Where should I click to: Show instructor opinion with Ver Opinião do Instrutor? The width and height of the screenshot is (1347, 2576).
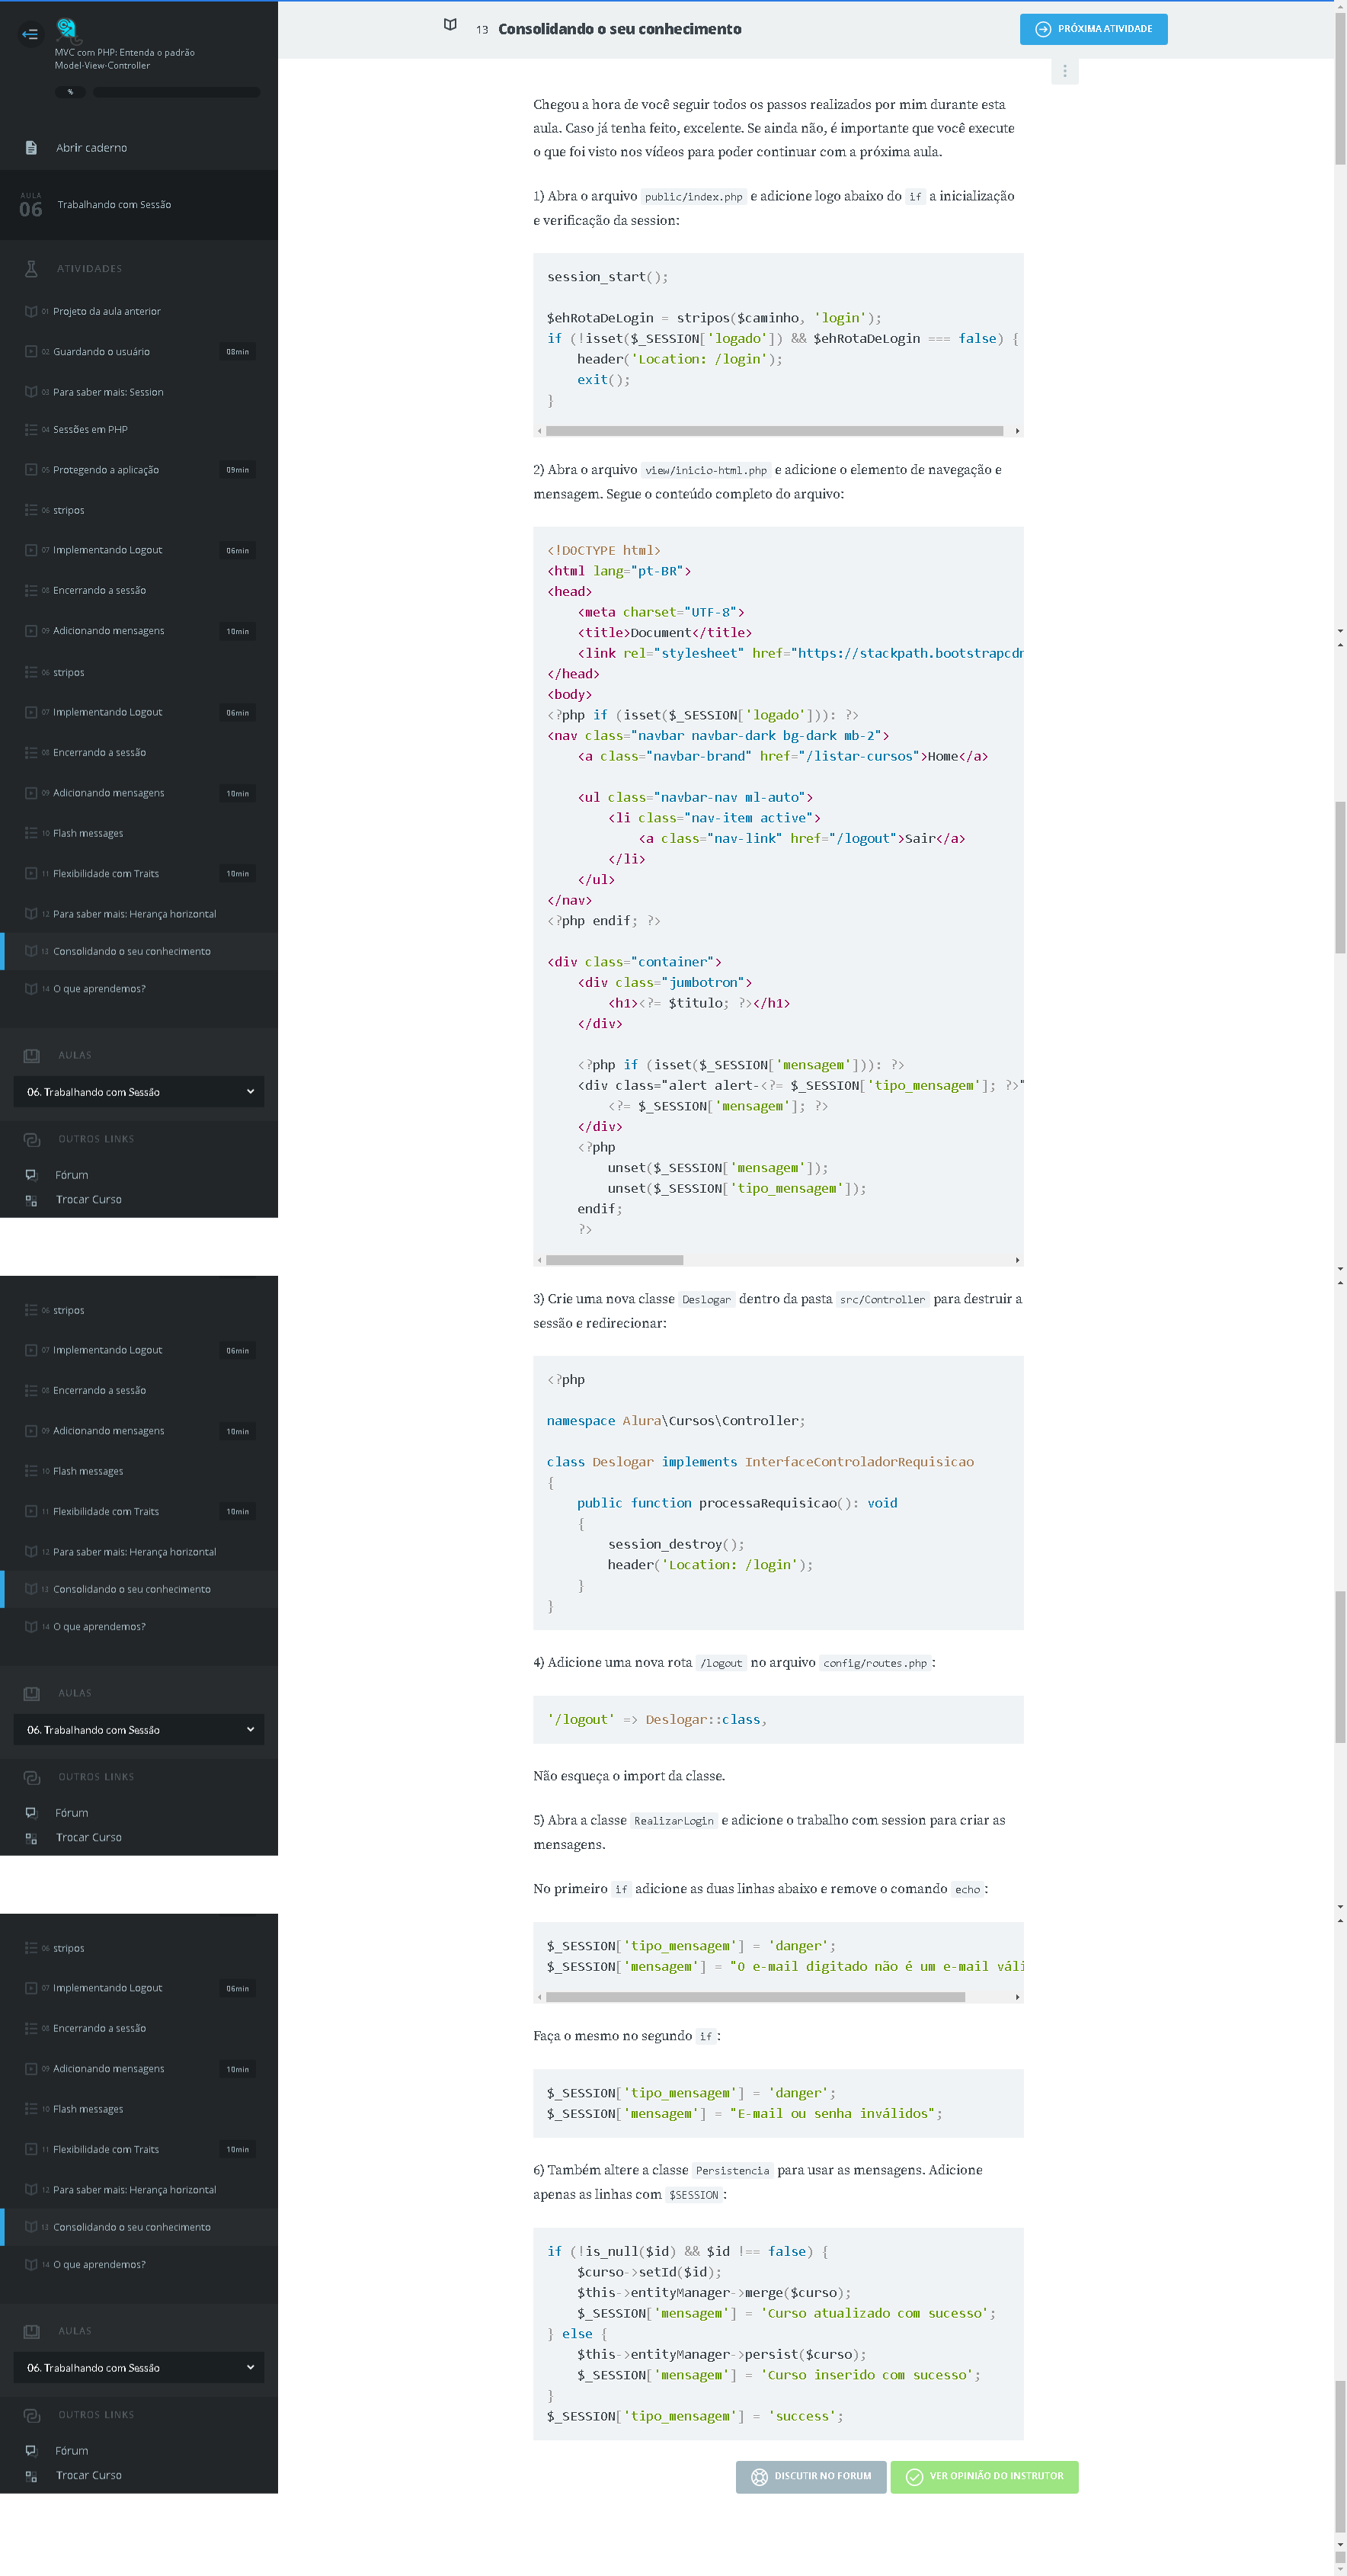(984, 2476)
